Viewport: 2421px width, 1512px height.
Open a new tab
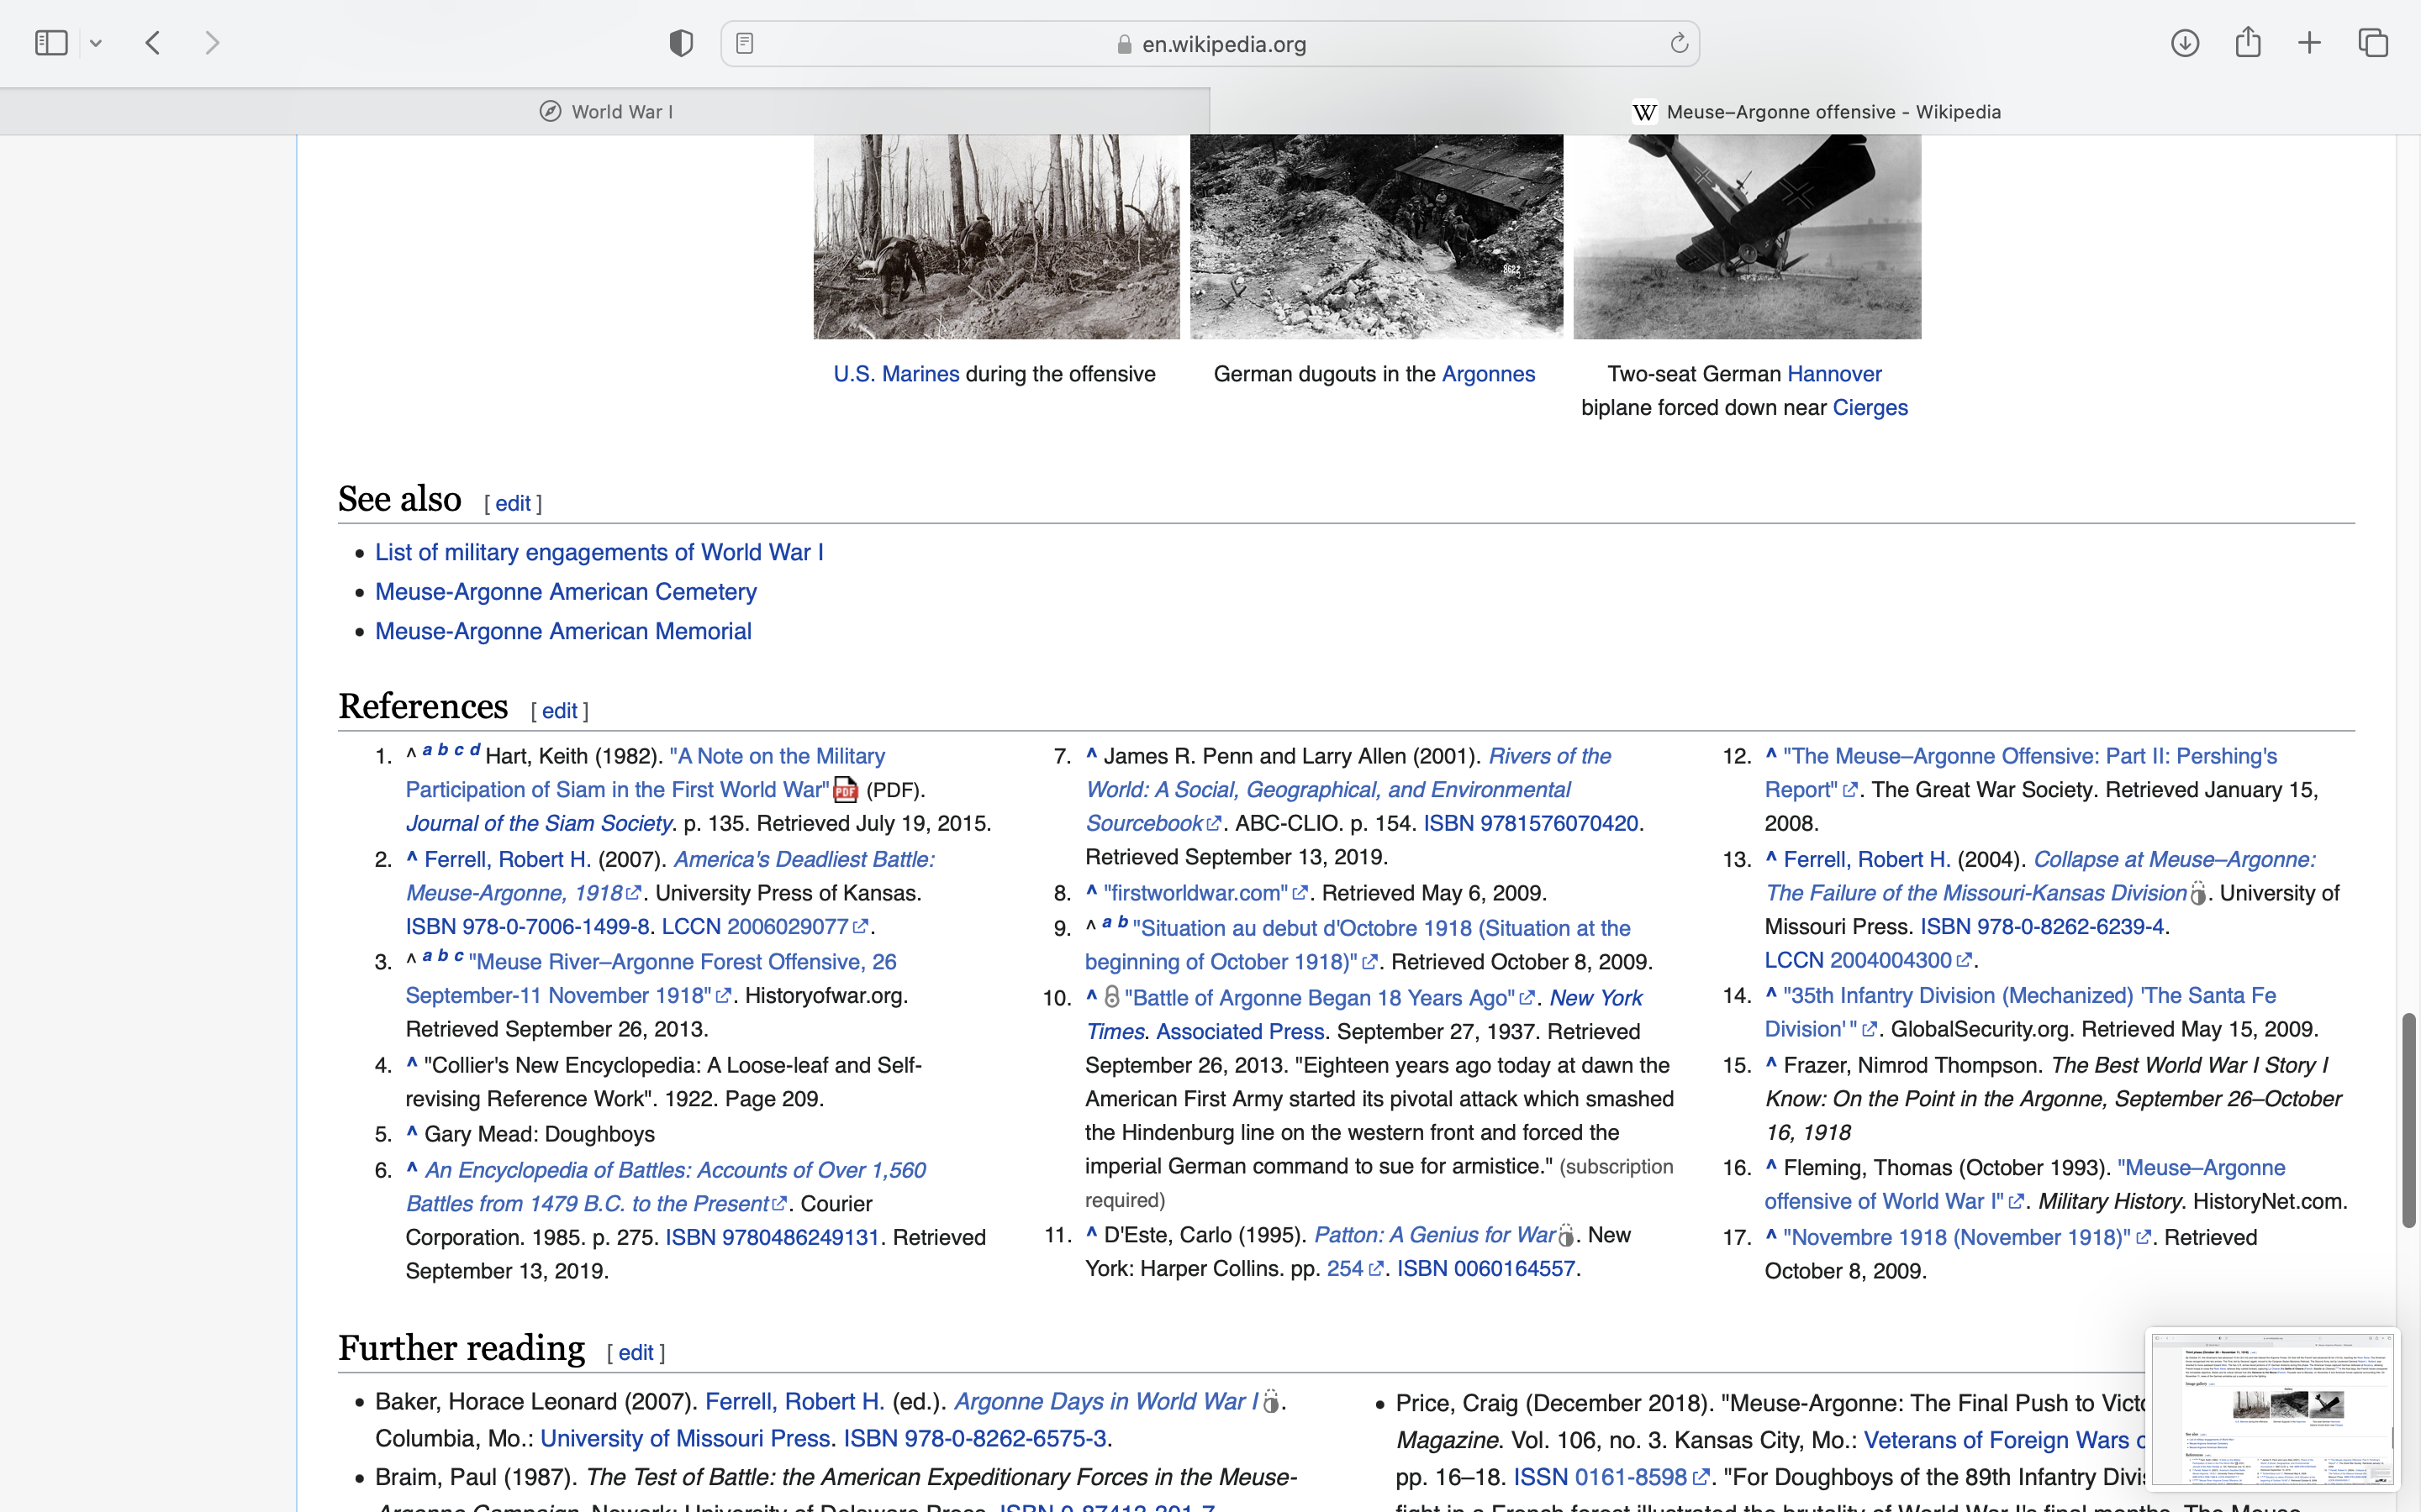[x=2309, y=43]
